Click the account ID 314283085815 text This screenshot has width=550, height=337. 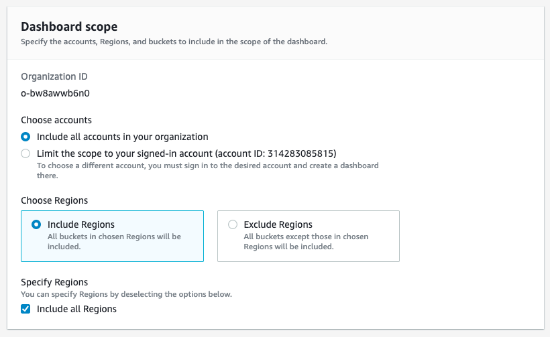(305, 153)
